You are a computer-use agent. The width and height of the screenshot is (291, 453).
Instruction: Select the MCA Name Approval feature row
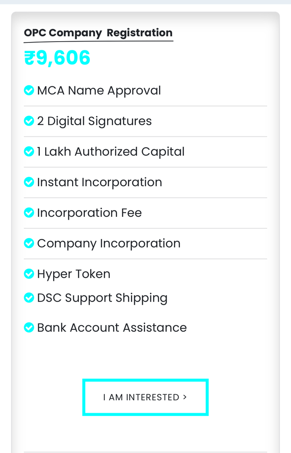tap(100, 90)
